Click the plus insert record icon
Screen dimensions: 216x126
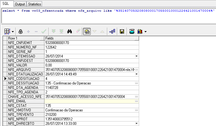point(28,32)
